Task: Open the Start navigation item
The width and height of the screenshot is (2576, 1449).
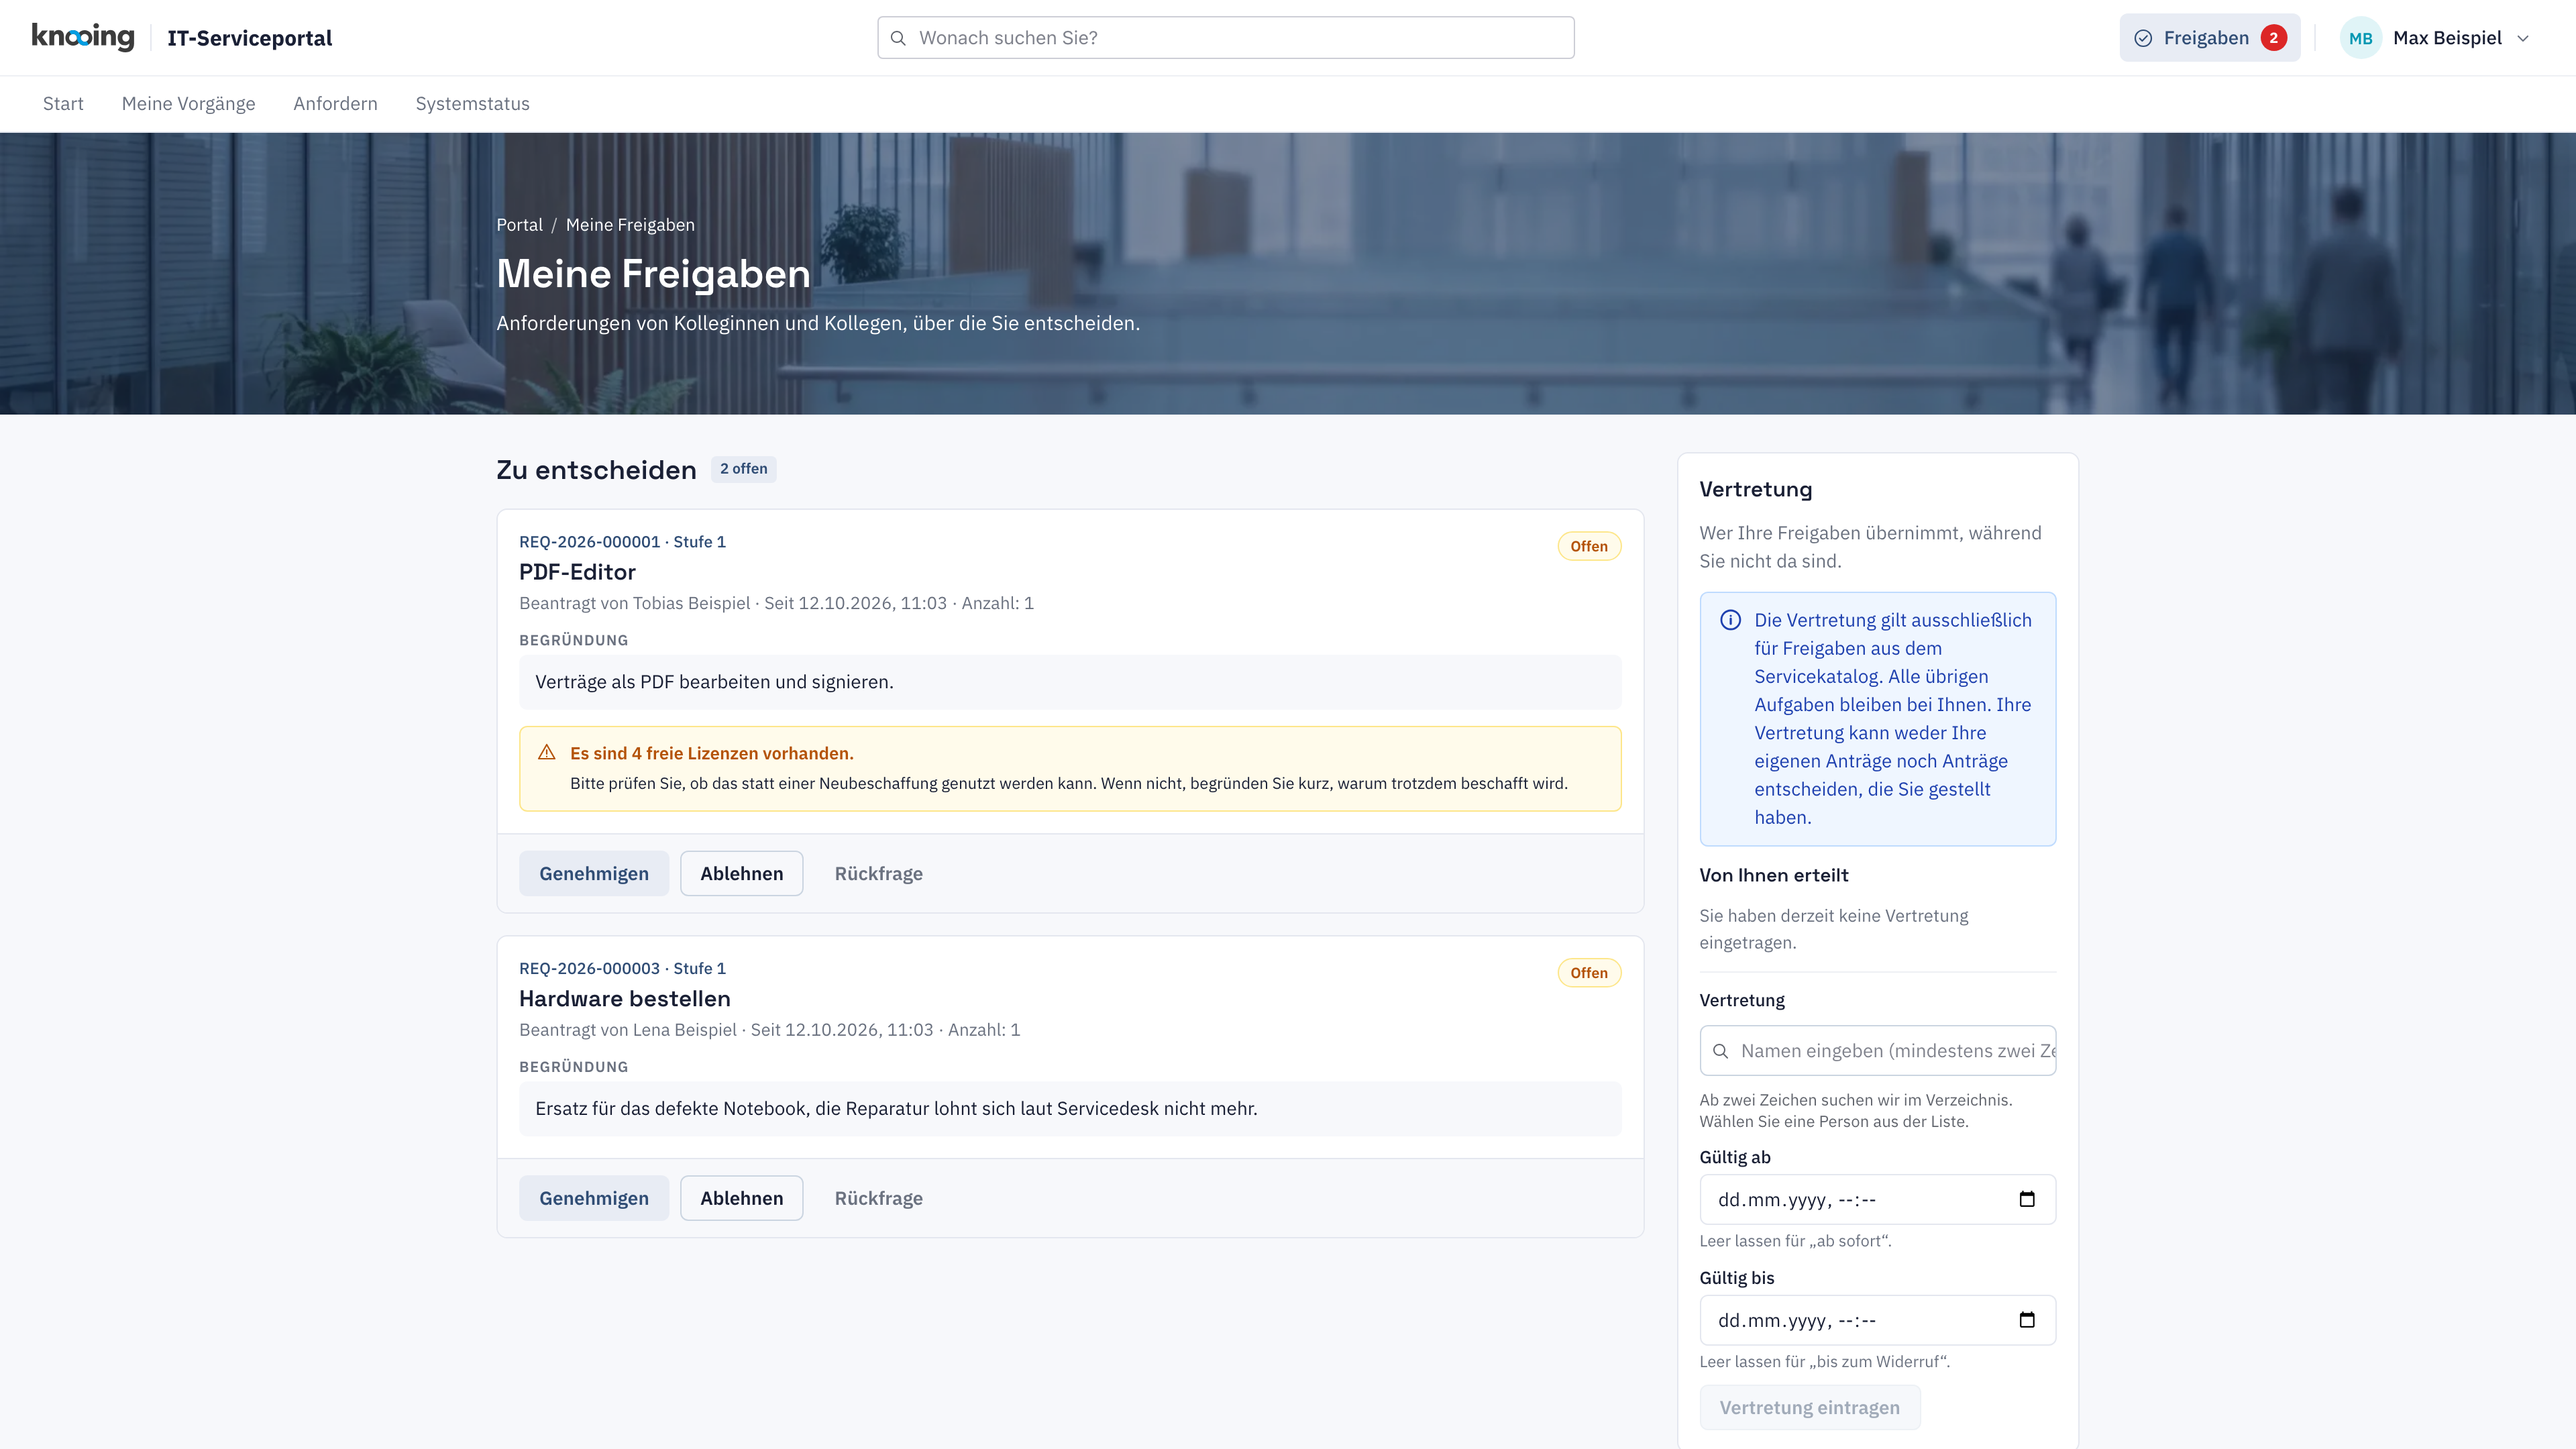Action: coord(63,103)
